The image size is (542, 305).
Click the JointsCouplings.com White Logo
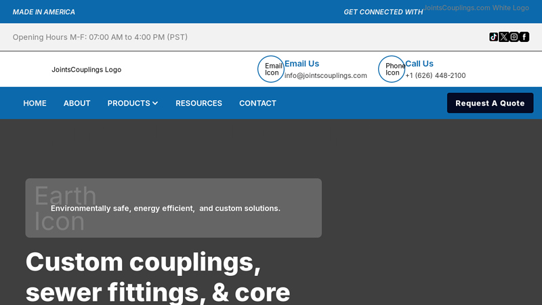(476, 7)
